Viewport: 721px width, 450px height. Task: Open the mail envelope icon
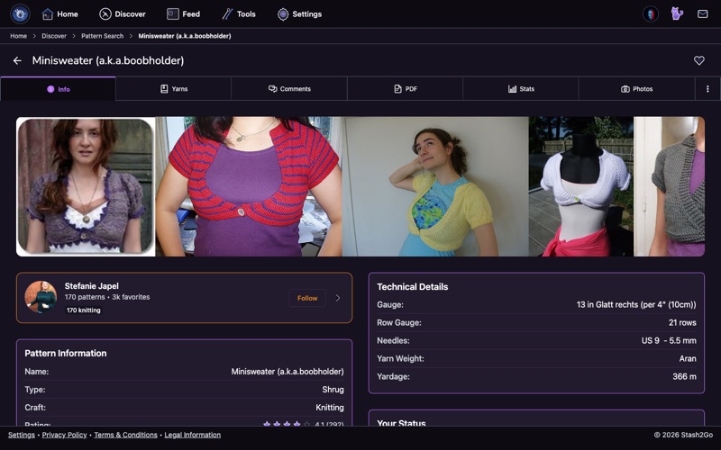click(702, 13)
